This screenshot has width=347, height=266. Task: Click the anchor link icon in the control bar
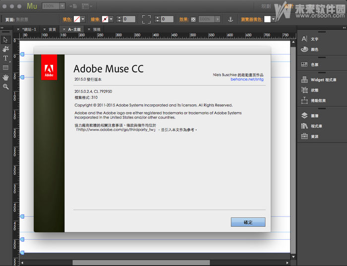pos(231,19)
